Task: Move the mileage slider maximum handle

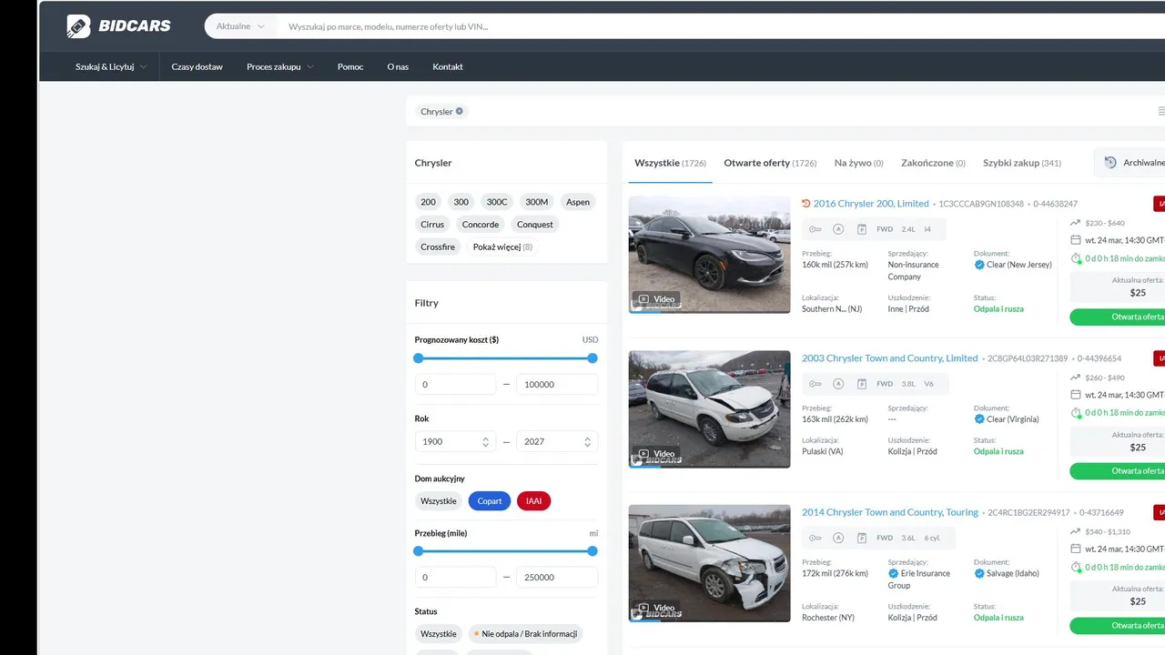Action: pyautogui.click(x=593, y=551)
